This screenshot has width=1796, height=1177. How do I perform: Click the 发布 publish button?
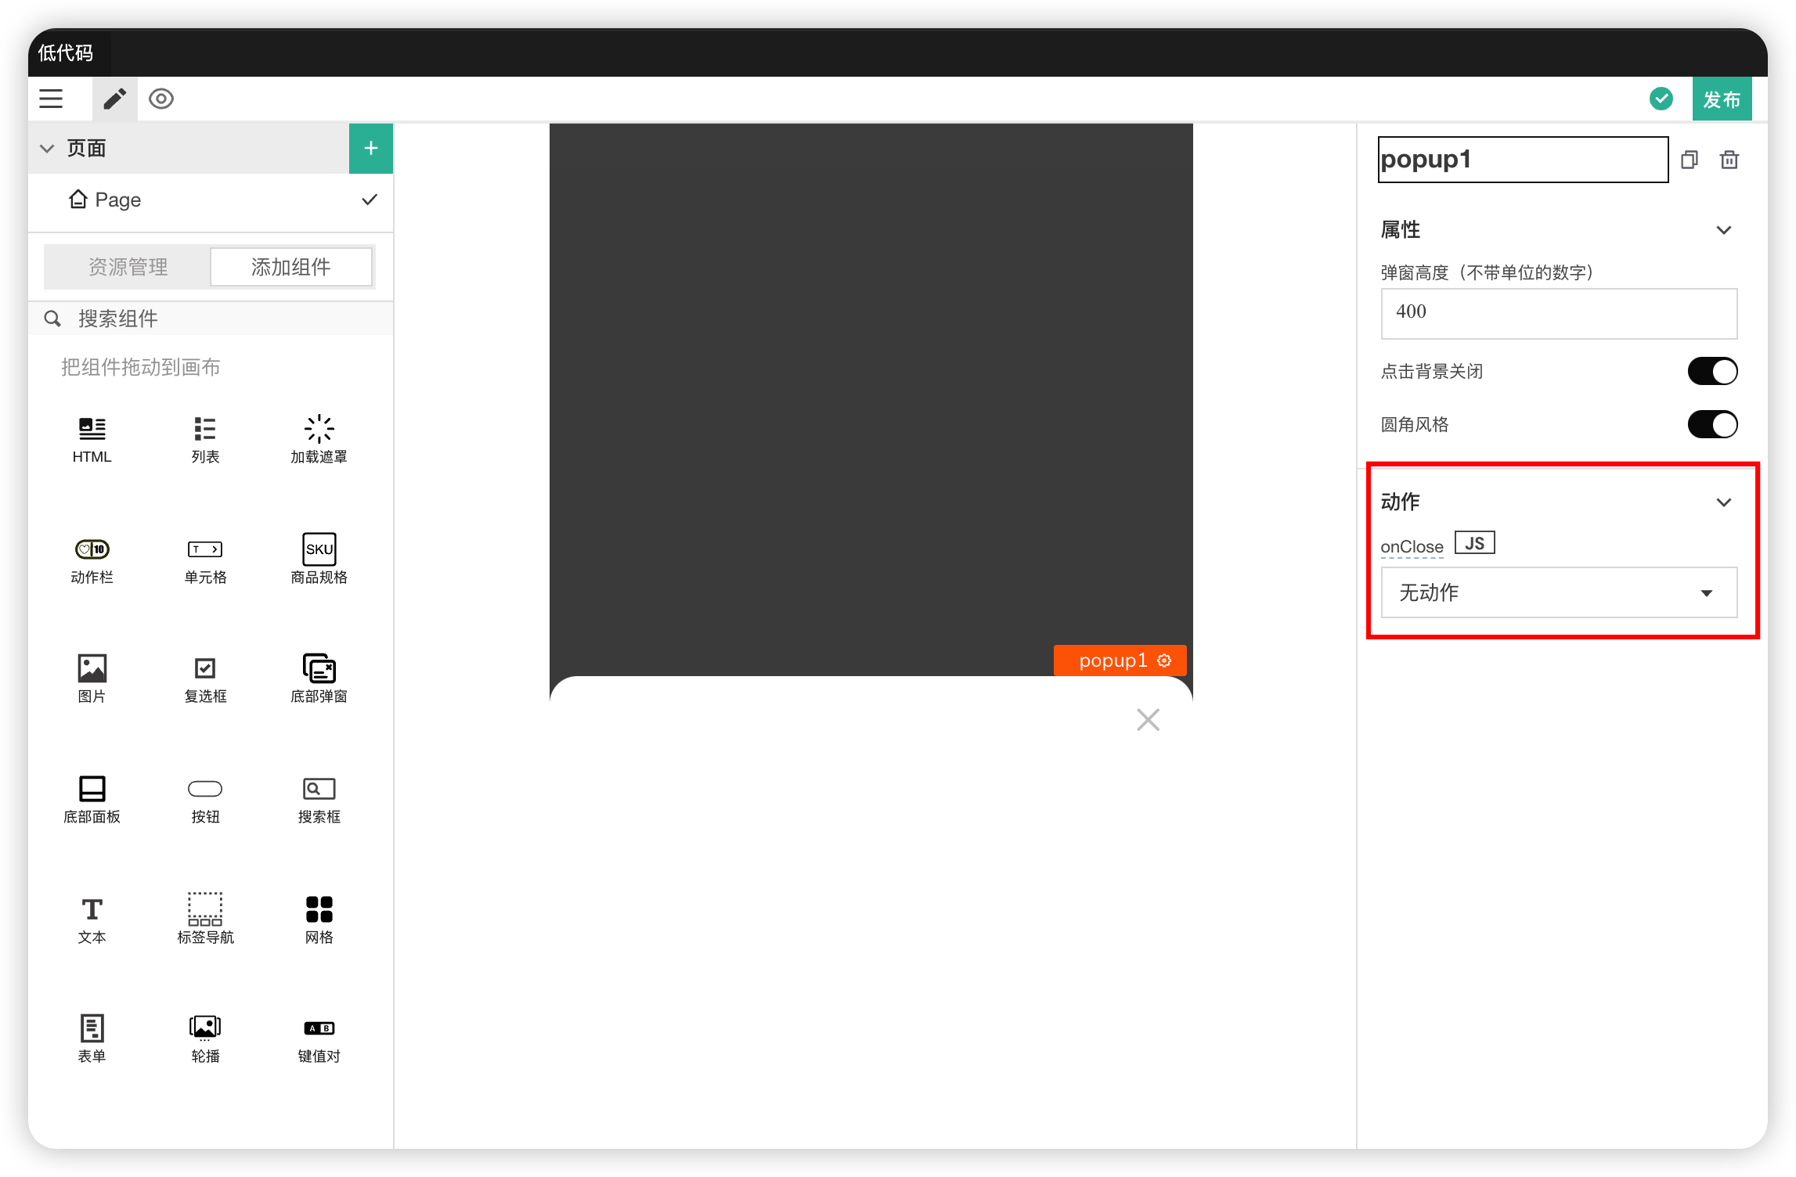point(1721,99)
